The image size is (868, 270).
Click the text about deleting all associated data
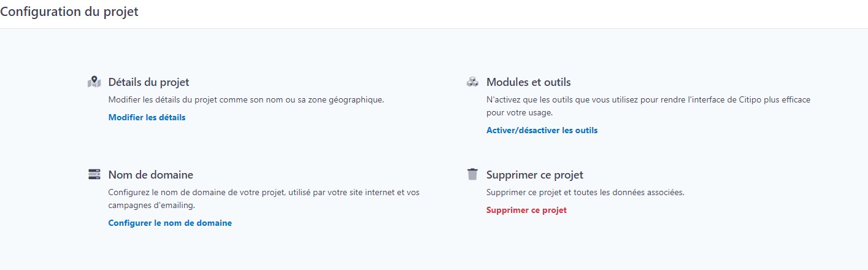click(x=585, y=192)
